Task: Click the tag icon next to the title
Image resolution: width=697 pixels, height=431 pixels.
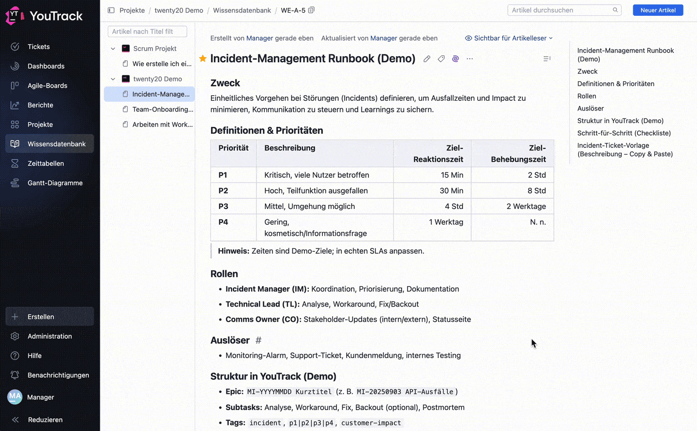Action: click(441, 59)
